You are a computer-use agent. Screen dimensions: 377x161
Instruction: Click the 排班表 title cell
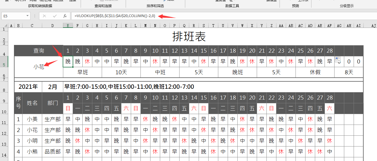[x=189, y=36]
